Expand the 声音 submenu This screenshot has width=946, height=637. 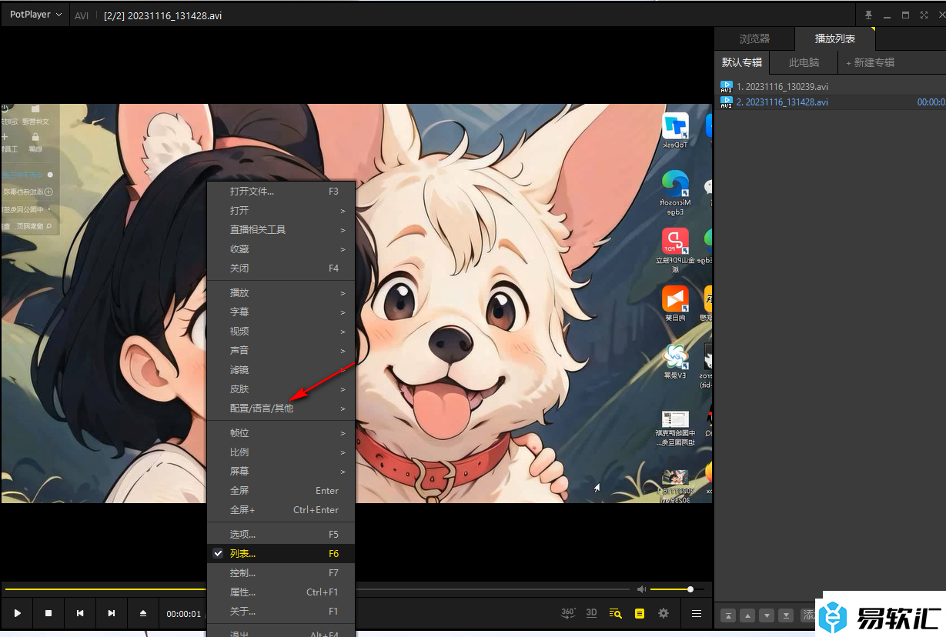point(281,350)
